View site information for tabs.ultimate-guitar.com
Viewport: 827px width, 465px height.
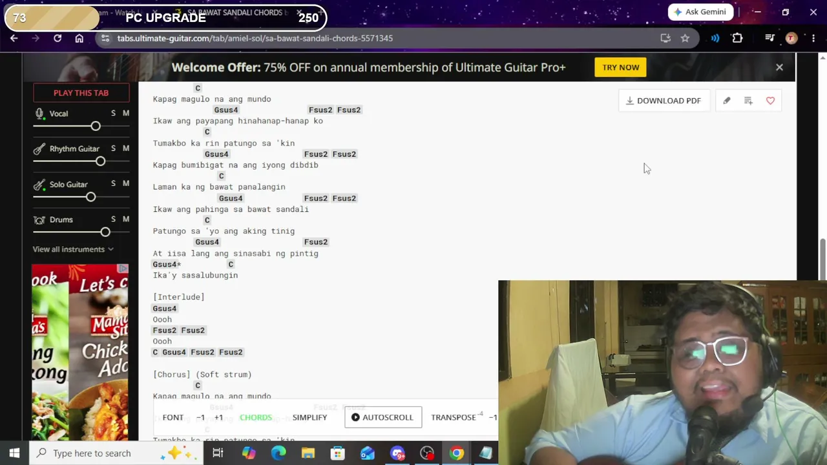click(x=105, y=38)
